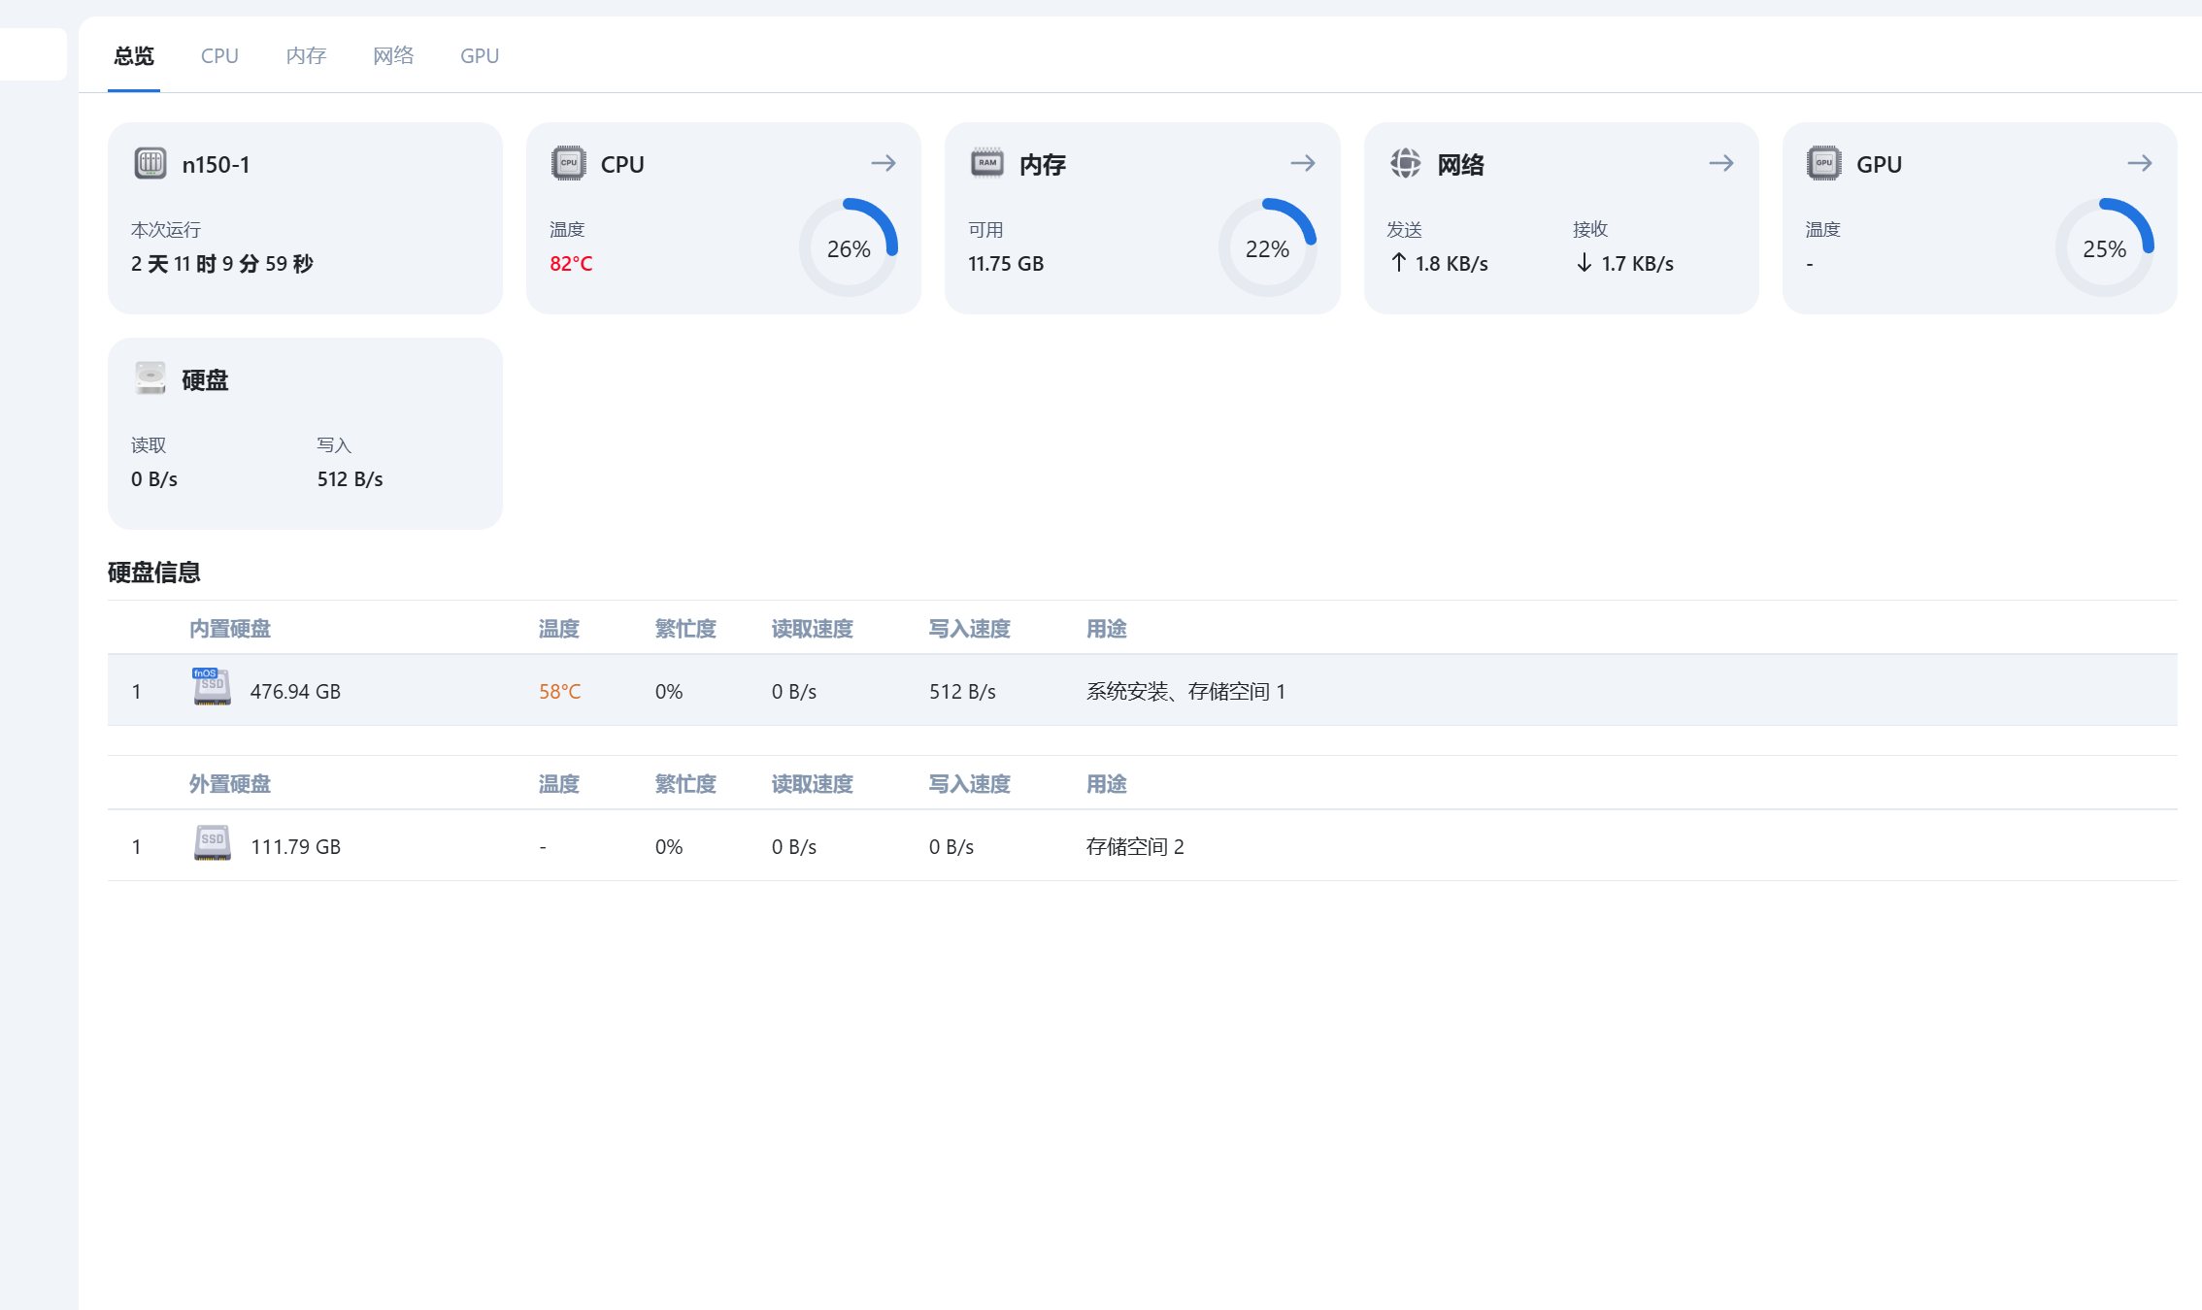This screenshot has width=2202, height=1310.
Task: Click the 58°C disk temperature value
Action: coord(560,691)
